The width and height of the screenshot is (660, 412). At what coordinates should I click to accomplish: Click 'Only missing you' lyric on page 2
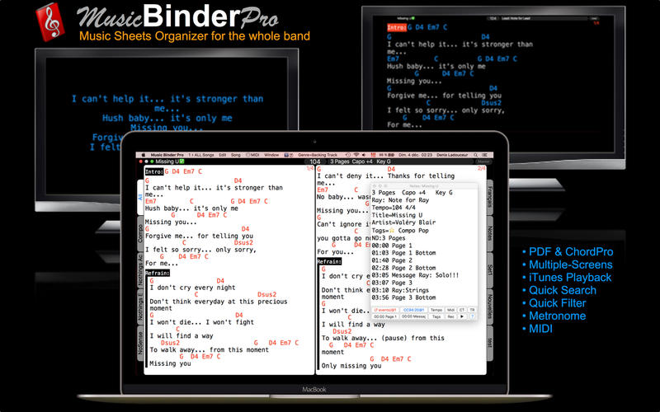pos(351,366)
